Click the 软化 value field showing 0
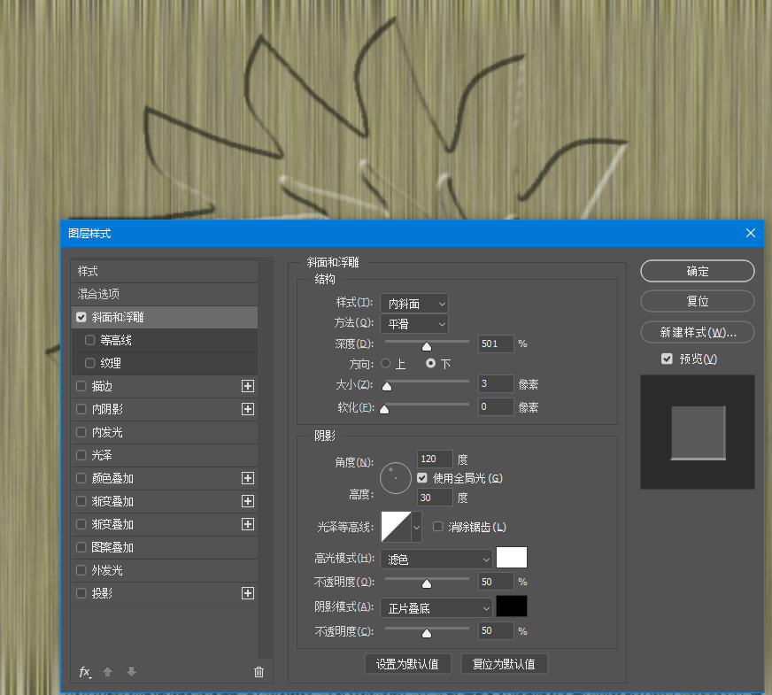 pos(496,406)
